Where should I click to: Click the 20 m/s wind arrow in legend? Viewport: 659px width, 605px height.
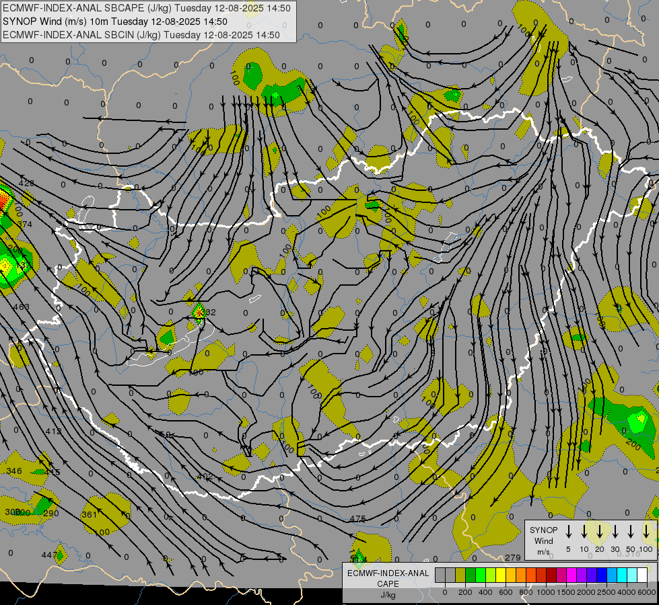[x=600, y=532]
